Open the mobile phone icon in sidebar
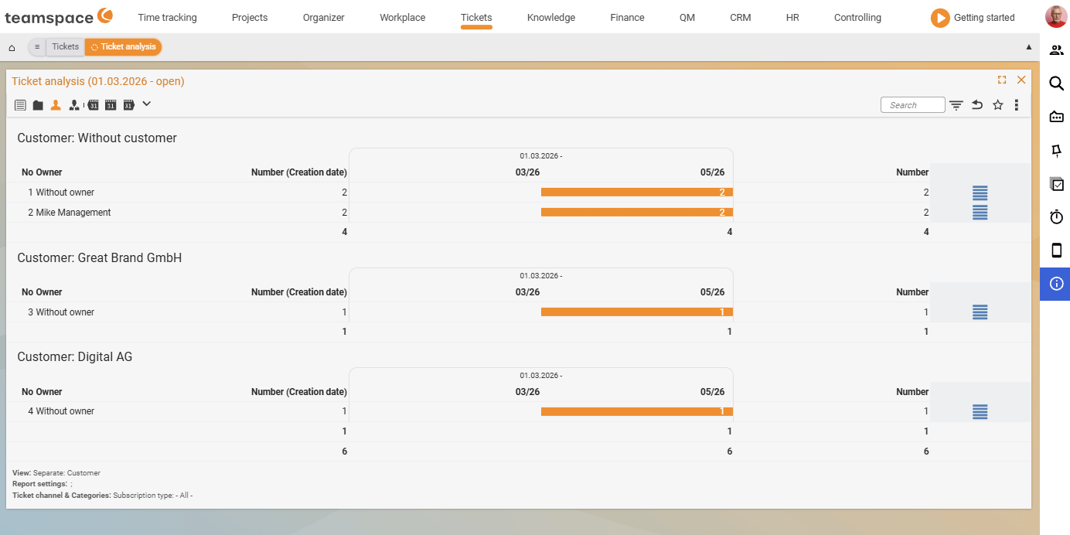 pyautogui.click(x=1056, y=250)
